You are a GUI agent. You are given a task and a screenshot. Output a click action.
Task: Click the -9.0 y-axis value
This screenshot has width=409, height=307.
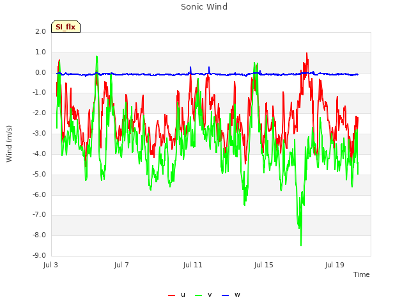(39, 255)
